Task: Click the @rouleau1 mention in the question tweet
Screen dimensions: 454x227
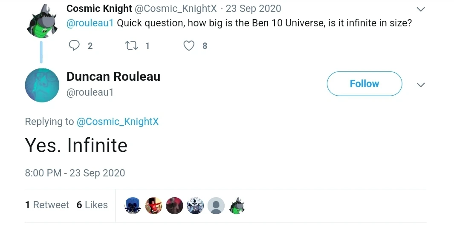Action: (x=90, y=23)
